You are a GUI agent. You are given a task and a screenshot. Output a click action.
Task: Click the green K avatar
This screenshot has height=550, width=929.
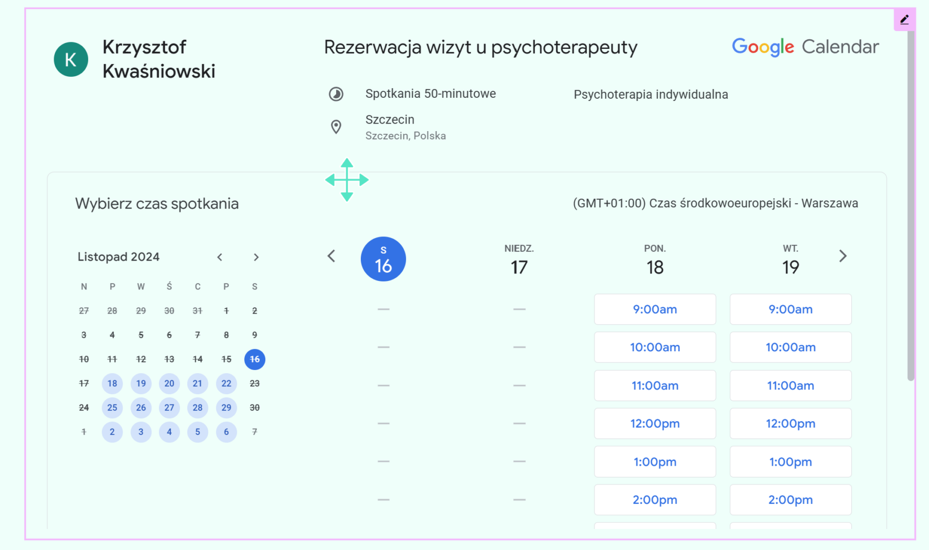[x=71, y=60]
